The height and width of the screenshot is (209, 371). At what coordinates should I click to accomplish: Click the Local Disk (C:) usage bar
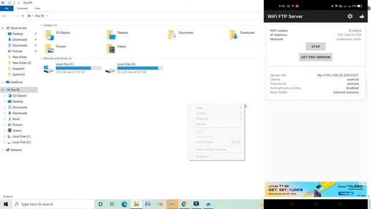[79, 68]
